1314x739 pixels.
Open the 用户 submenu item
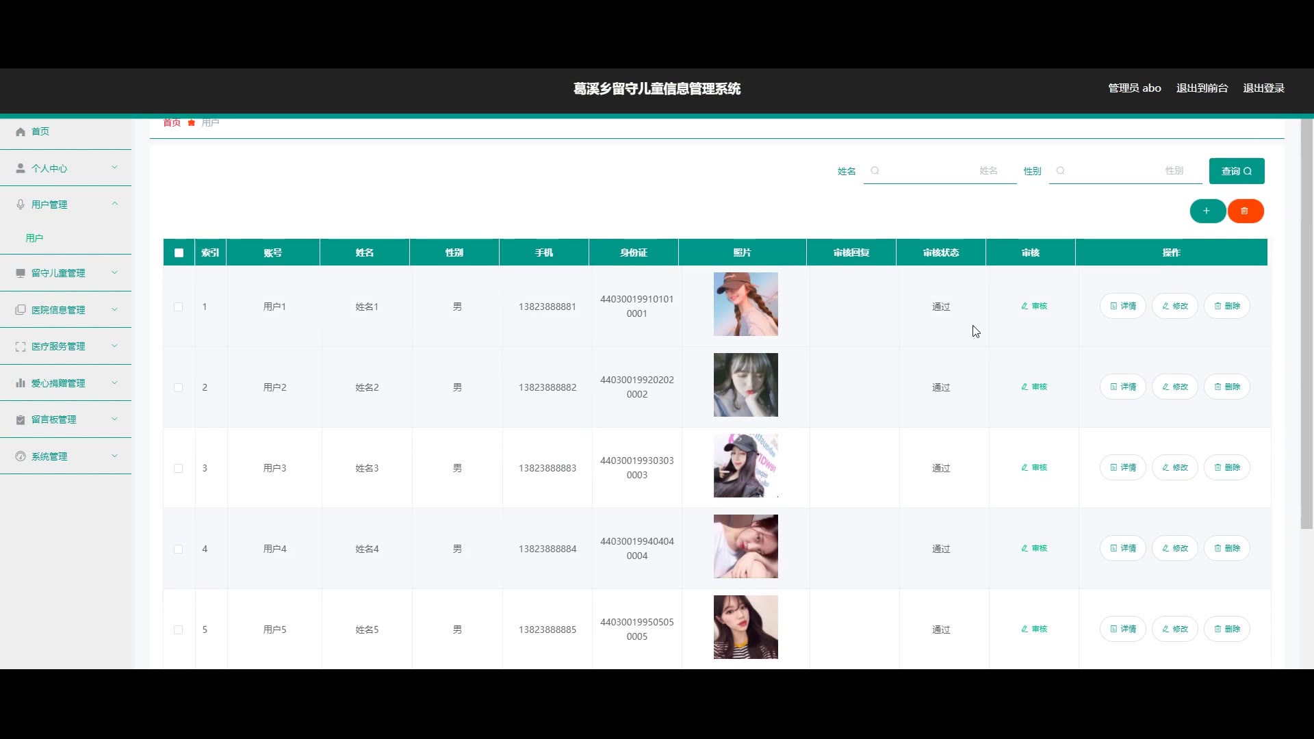pos(34,238)
